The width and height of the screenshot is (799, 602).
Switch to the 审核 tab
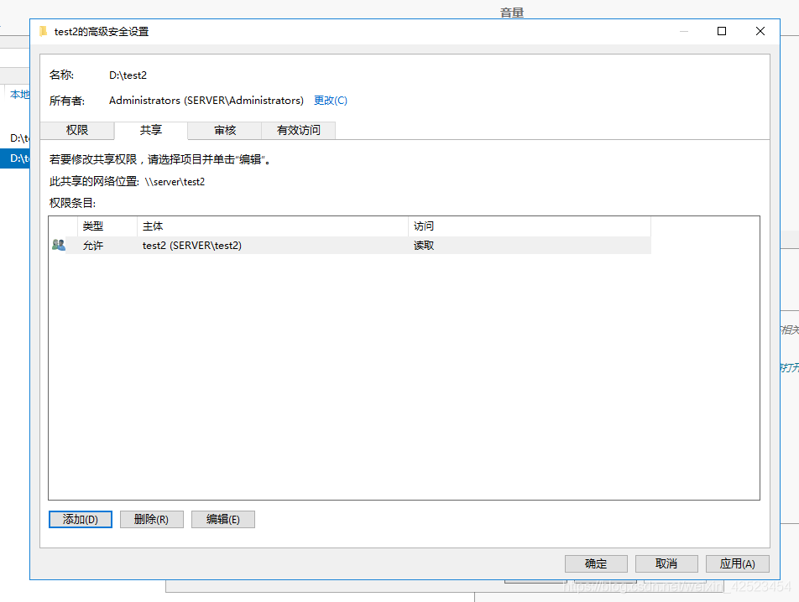click(x=225, y=130)
